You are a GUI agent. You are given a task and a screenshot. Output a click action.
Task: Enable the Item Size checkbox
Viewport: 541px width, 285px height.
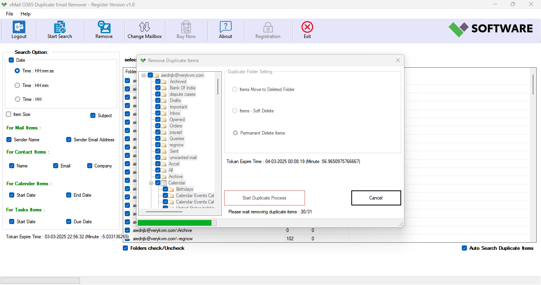[9, 114]
